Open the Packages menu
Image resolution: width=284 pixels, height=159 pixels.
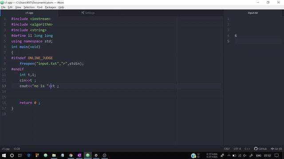pos(50,7)
